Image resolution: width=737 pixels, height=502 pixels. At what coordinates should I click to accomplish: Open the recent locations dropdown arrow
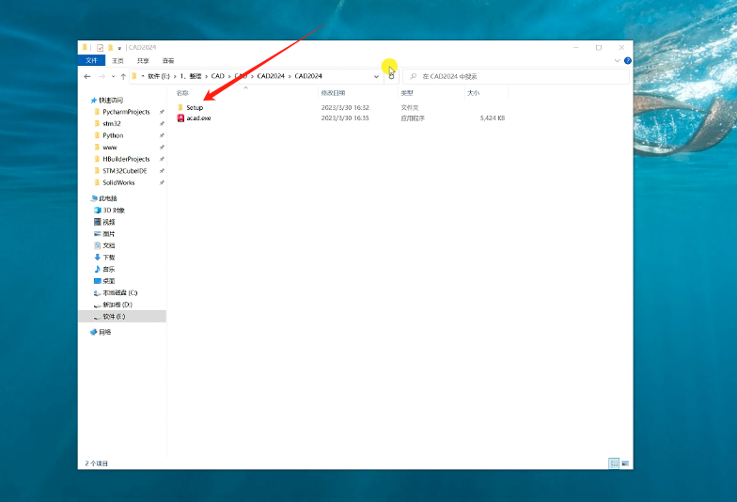pyautogui.click(x=113, y=76)
